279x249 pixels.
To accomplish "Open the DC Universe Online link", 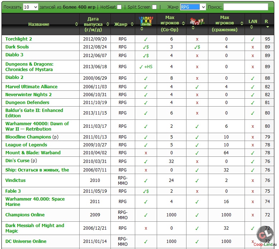I will pos(26,241).
